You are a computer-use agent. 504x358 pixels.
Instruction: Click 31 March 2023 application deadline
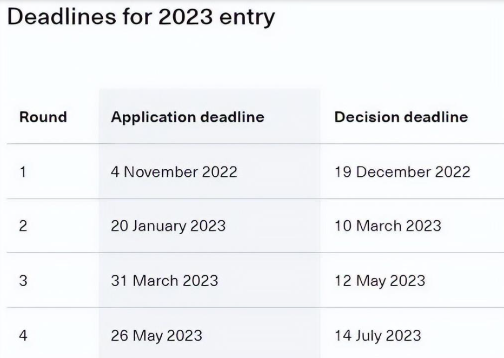pos(164,281)
